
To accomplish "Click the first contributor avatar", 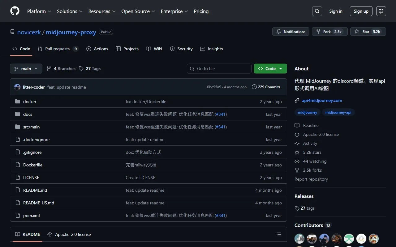I will point(299,238).
